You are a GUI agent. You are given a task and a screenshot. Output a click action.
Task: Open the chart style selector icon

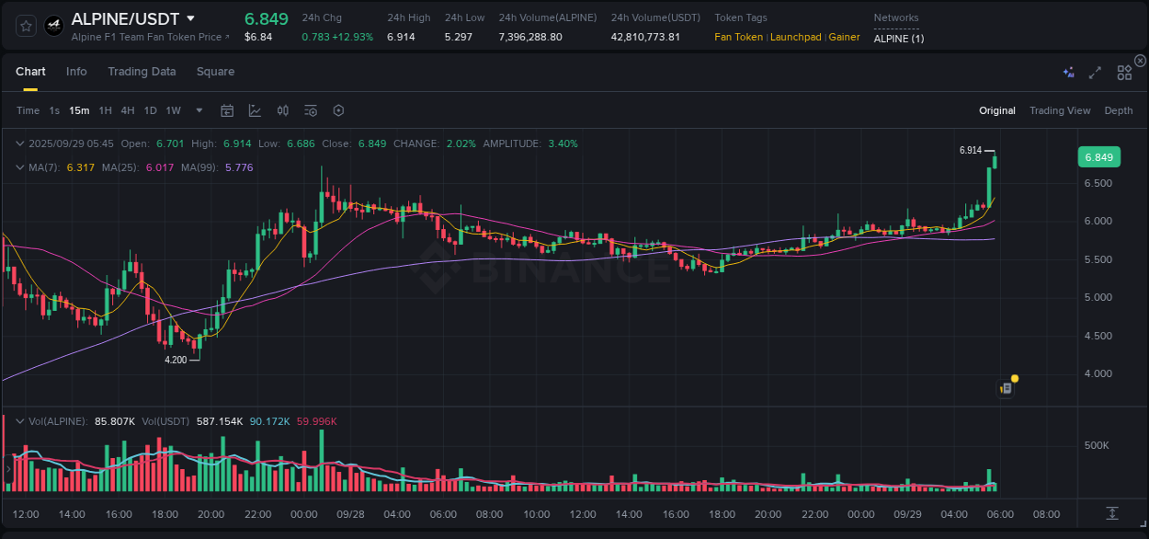255,109
